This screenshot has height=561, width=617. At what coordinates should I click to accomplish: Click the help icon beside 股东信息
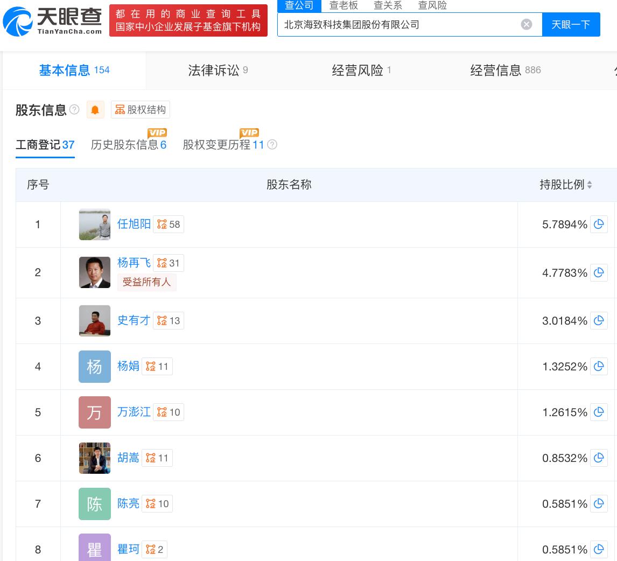[74, 110]
